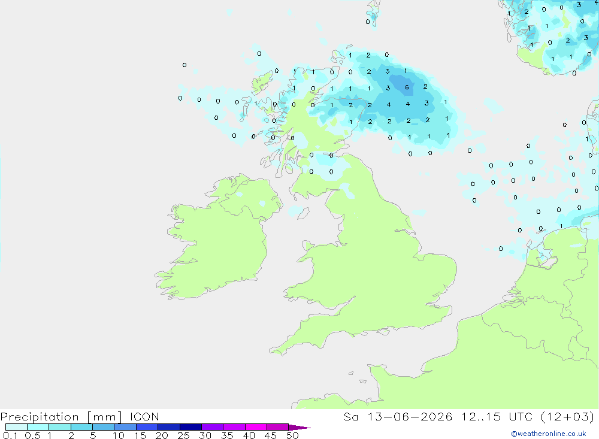The image size is (599, 439).
Task: Click the '50' legend scale label
Action: tap(292, 435)
